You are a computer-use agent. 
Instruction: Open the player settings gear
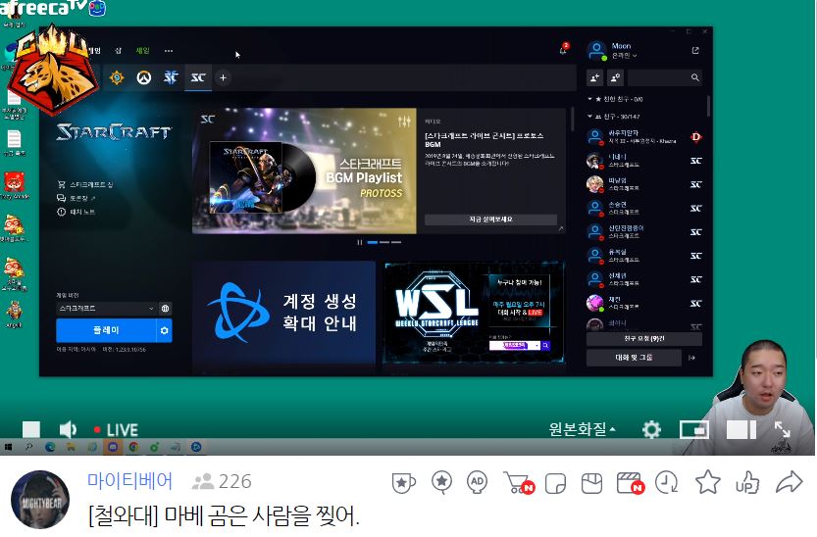tap(651, 430)
